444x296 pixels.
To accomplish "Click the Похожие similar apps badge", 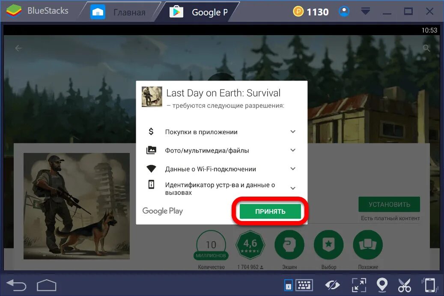I will [x=368, y=245].
